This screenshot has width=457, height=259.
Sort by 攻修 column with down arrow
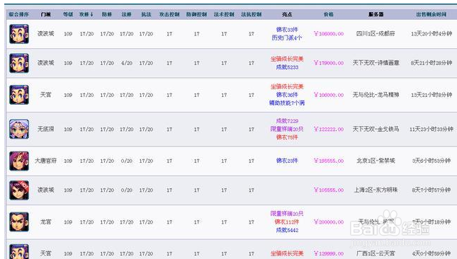(x=86, y=14)
